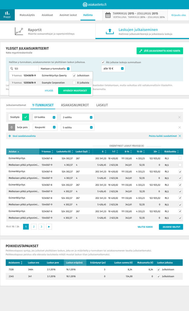Screen dimensions: 189x311
Task: Sort by 1-7 days column arrows
Action: point(117,152)
